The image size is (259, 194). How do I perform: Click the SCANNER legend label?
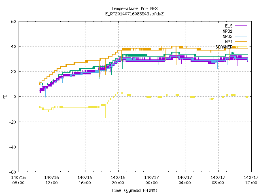(x=224, y=47)
